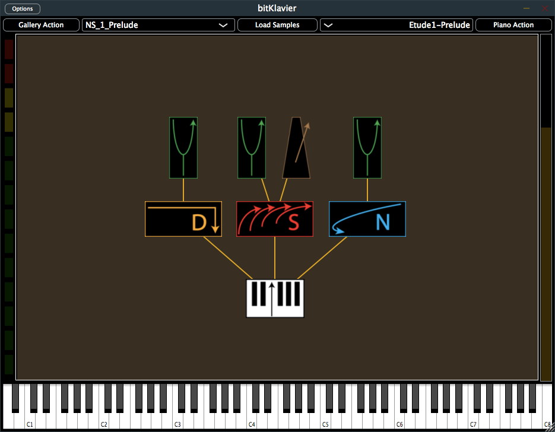The width and height of the screenshot is (555, 432).
Task: Expand the Etude1-Prelude piano dropdown
Action: [397, 25]
